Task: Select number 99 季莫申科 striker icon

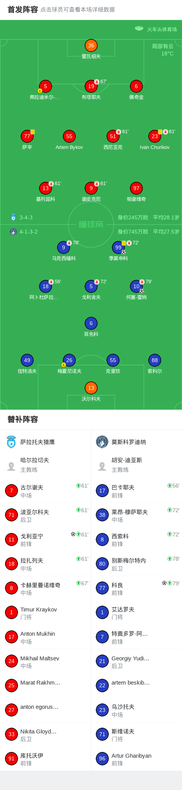Action: (118, 247)
